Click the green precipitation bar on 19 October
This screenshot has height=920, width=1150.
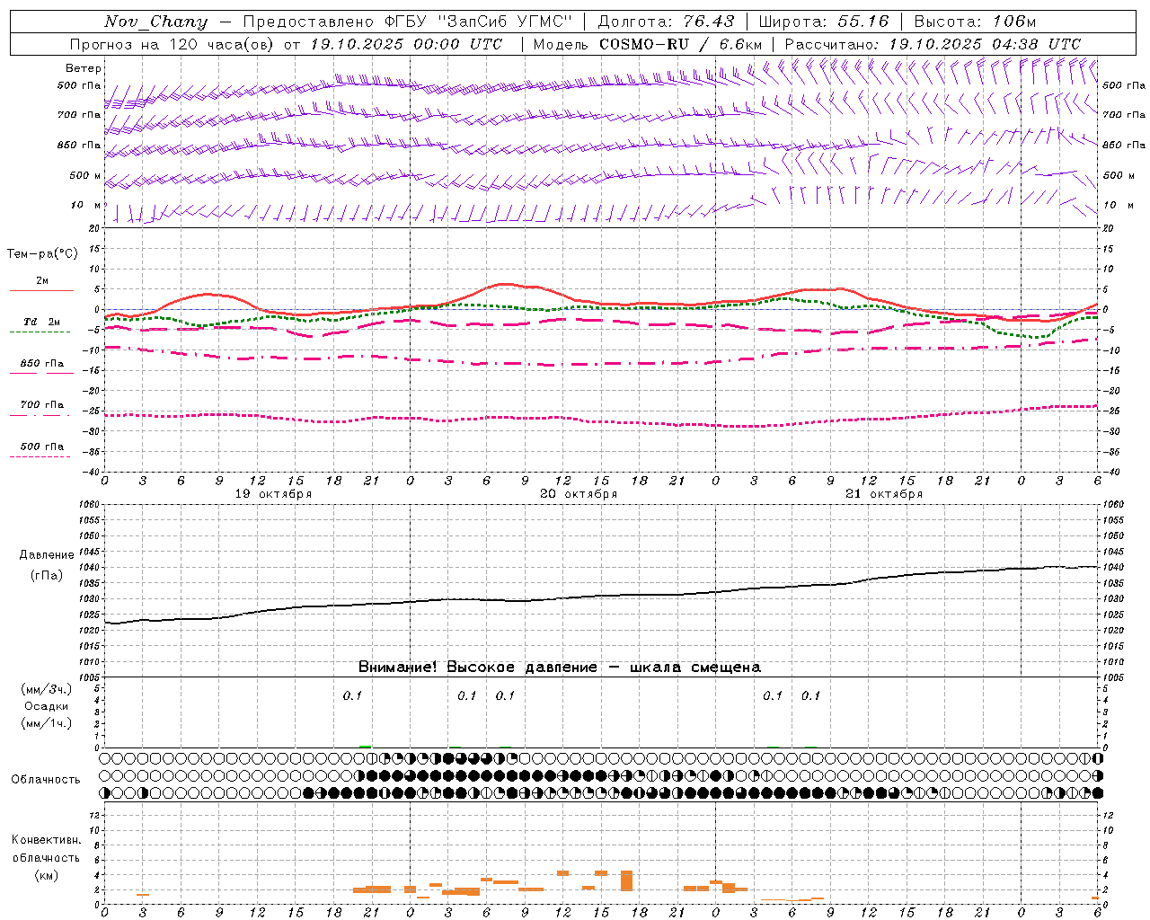point(365,746)
